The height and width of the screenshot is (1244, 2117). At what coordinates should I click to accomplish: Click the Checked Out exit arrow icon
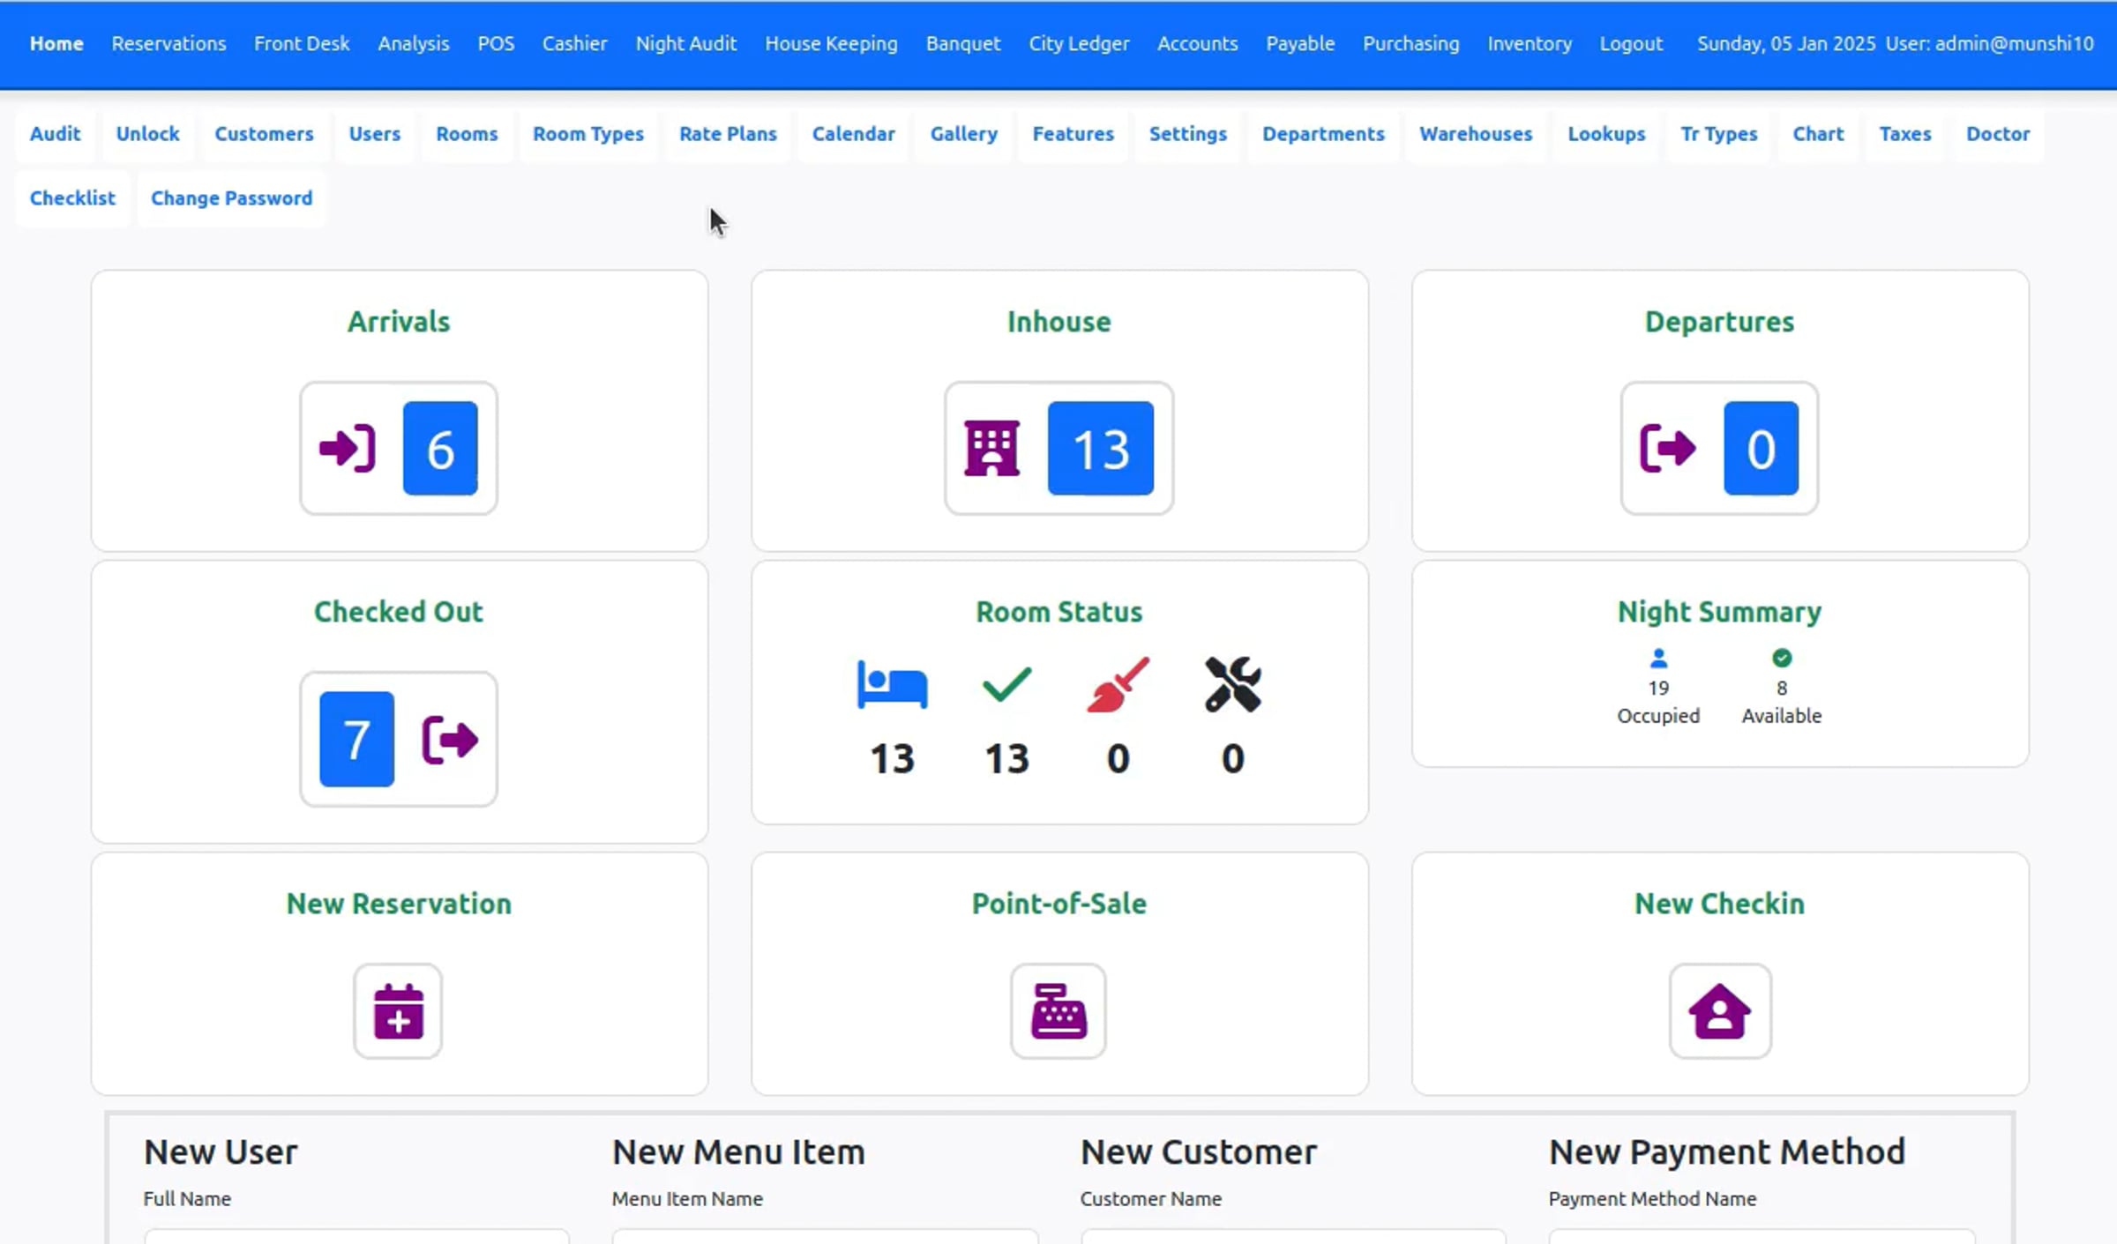[x=451, y=739]
